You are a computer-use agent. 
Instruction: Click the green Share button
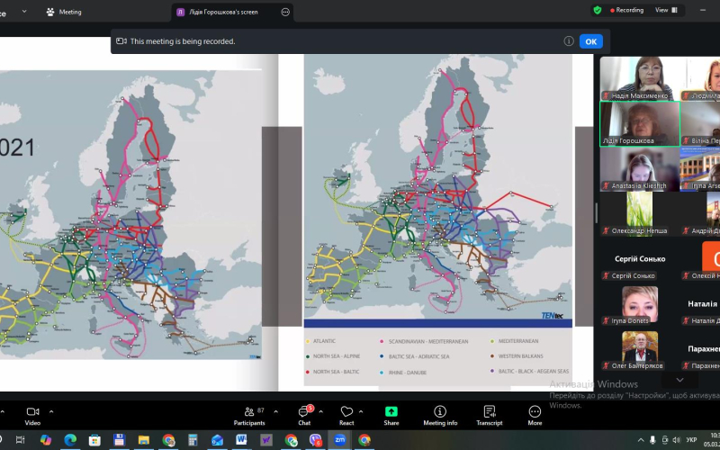coord(391,414)
